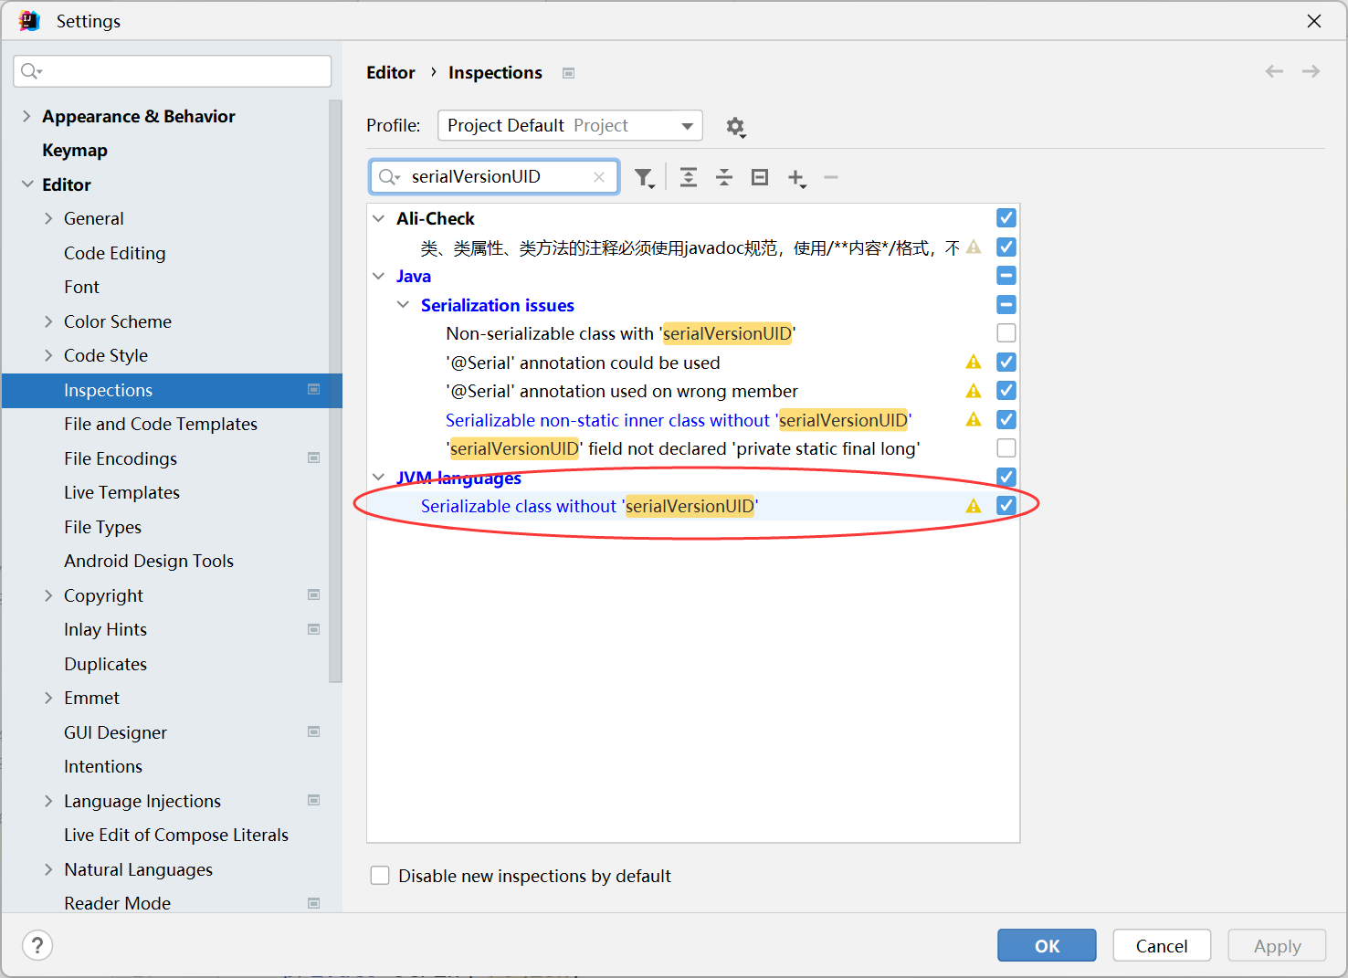Clear the serialVersionUID search with the X icon
This screenshot has height=978, width=1348.
(599, 177)
